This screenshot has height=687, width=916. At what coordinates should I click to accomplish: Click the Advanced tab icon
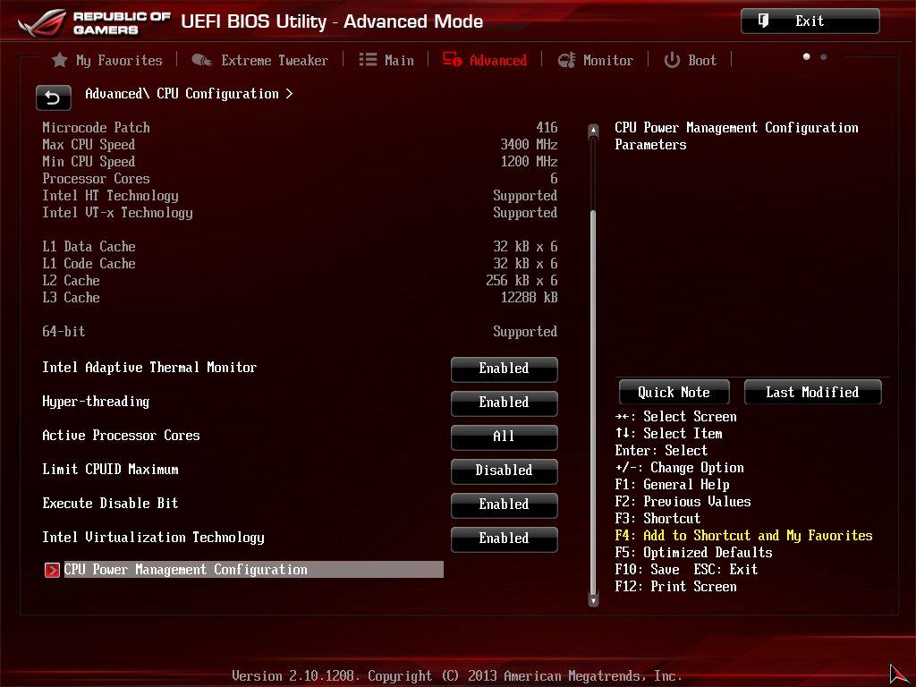click(x=452, y=60)
